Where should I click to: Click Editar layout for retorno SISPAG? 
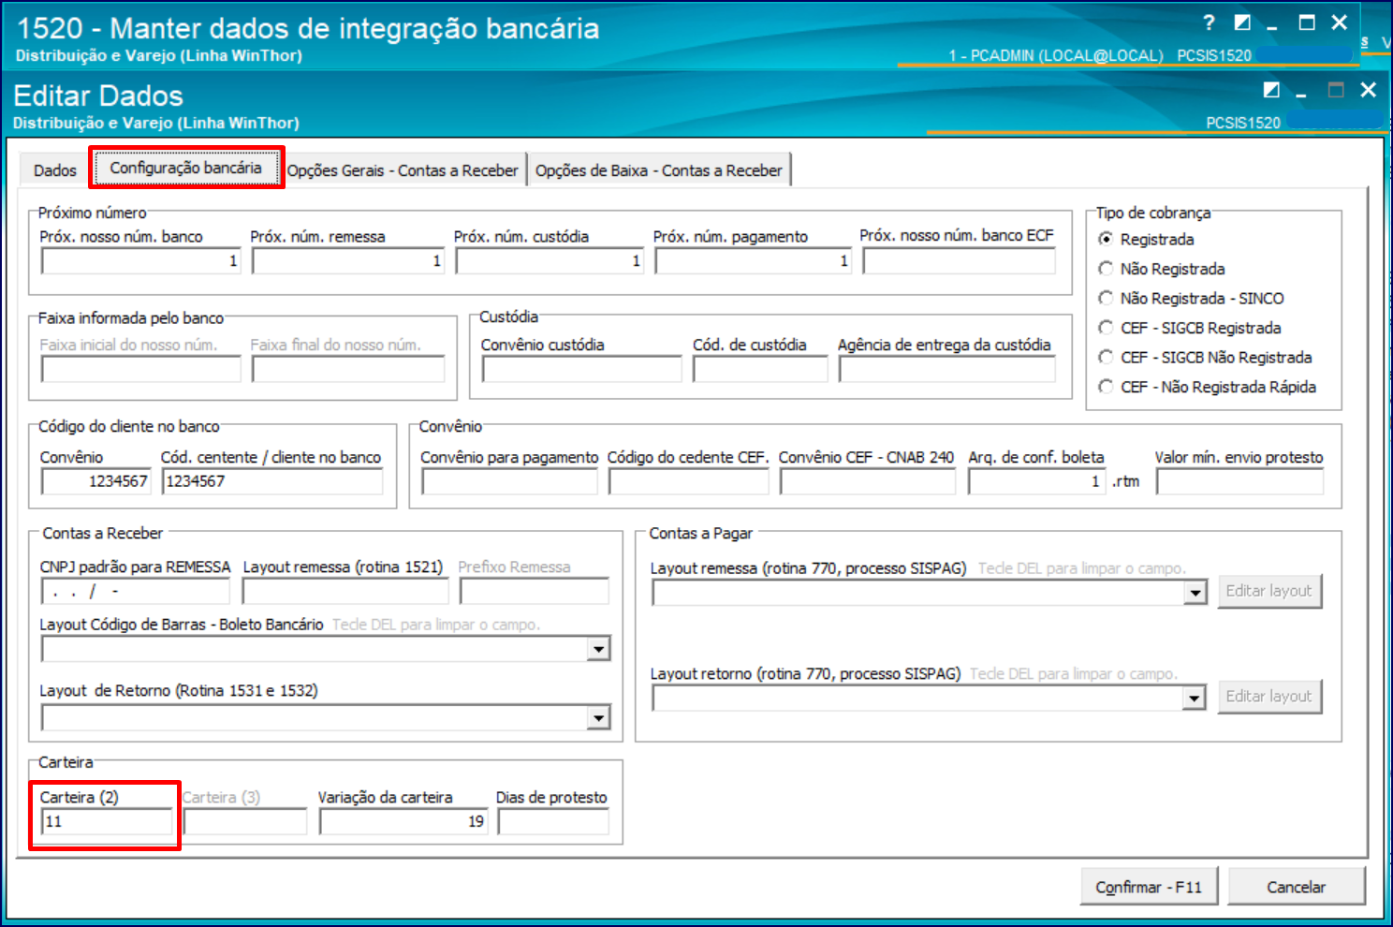point(1269,697)
